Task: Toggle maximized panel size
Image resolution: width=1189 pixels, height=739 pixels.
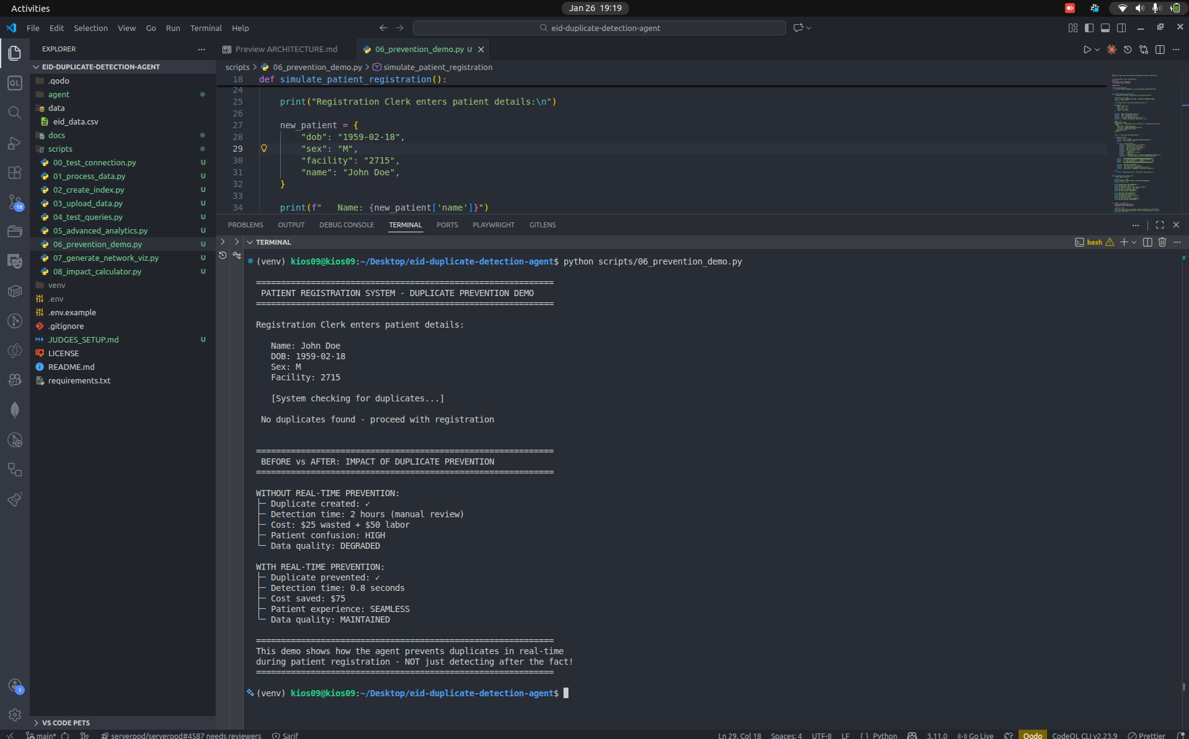Action: (1160, 225)
